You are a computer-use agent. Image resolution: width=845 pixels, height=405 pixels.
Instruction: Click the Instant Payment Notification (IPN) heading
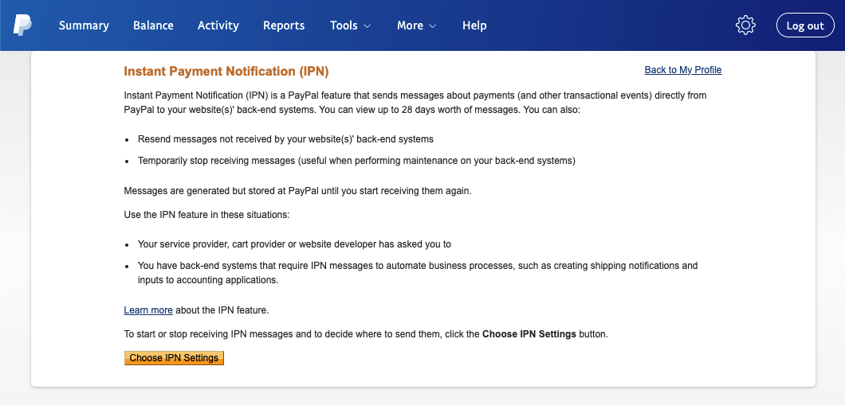pos(226,71)
